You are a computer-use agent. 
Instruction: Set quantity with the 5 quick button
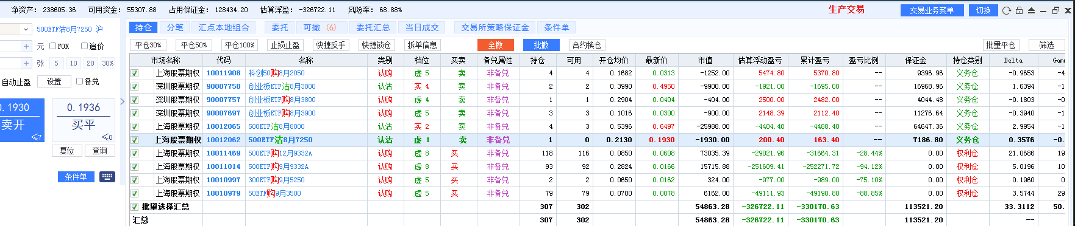[56, 63]
